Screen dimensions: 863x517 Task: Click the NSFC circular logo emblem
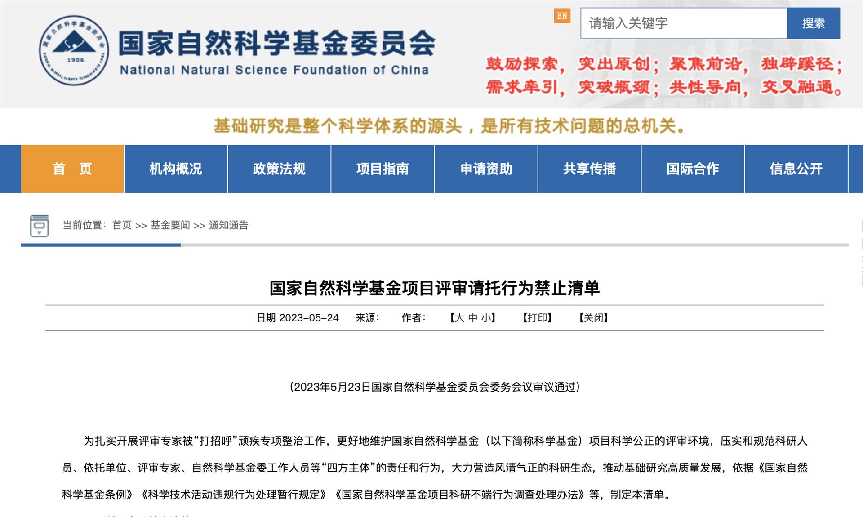point(74,50)
